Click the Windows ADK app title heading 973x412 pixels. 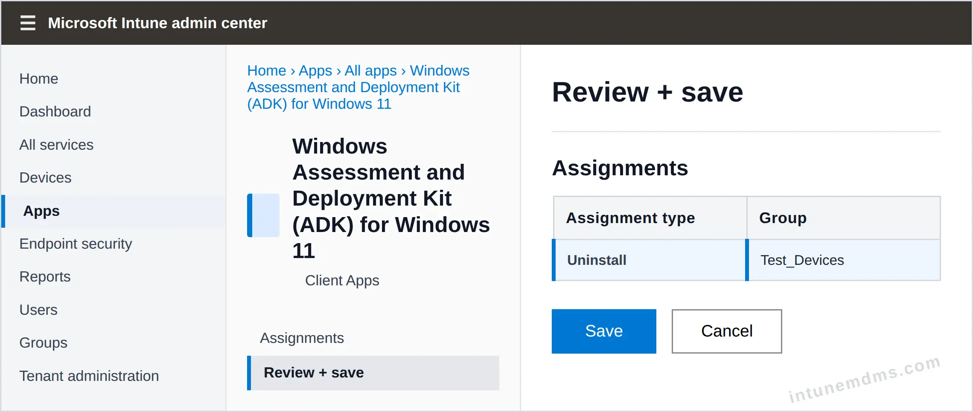(391, 198)
